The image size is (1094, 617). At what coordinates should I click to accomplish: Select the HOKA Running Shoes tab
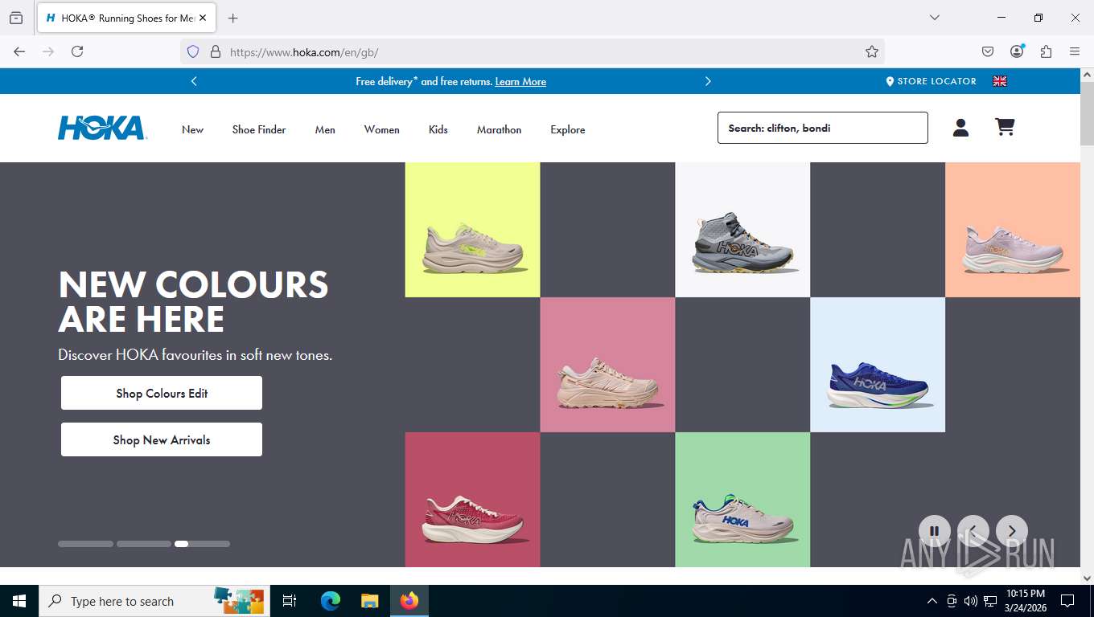125,18
